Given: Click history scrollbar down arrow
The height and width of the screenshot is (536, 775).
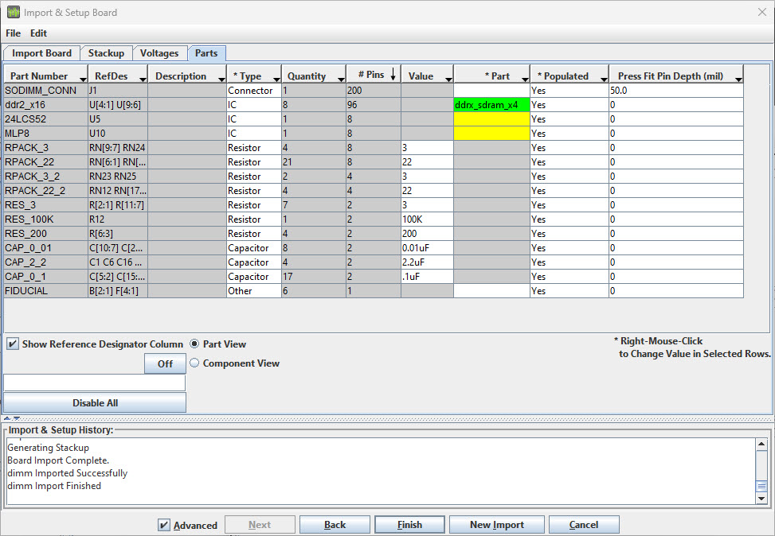Looking at the screenshot, I should click(x=761, y=498).
